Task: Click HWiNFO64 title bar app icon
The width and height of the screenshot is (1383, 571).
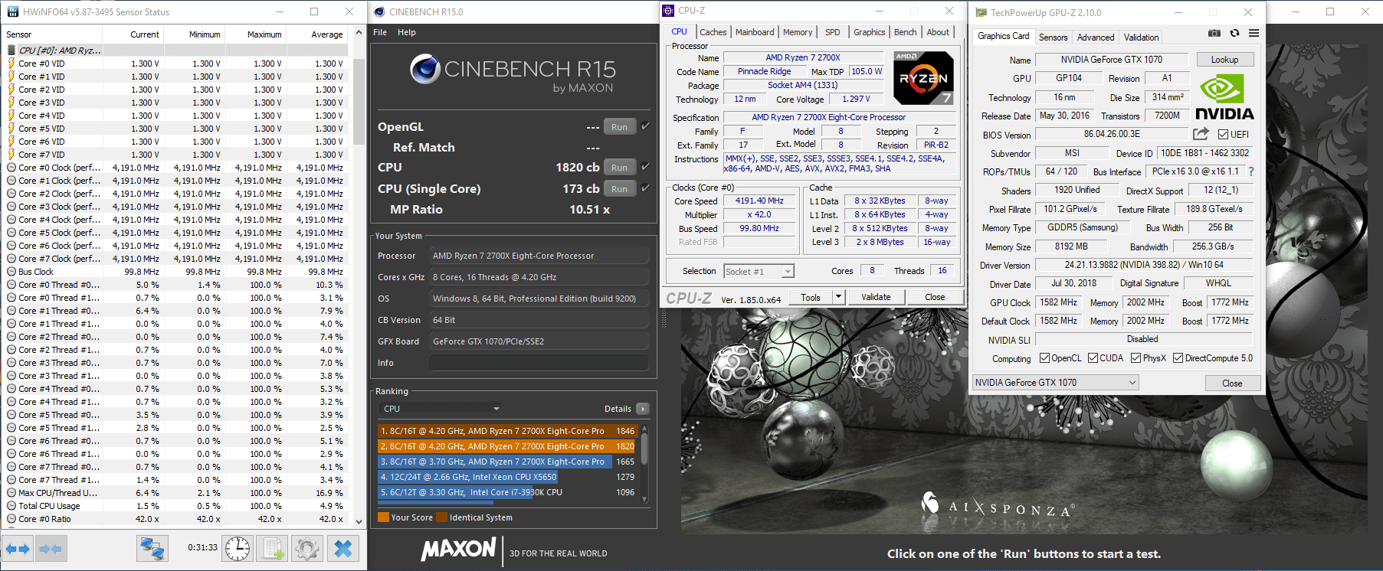Action: tap(12, 11)
